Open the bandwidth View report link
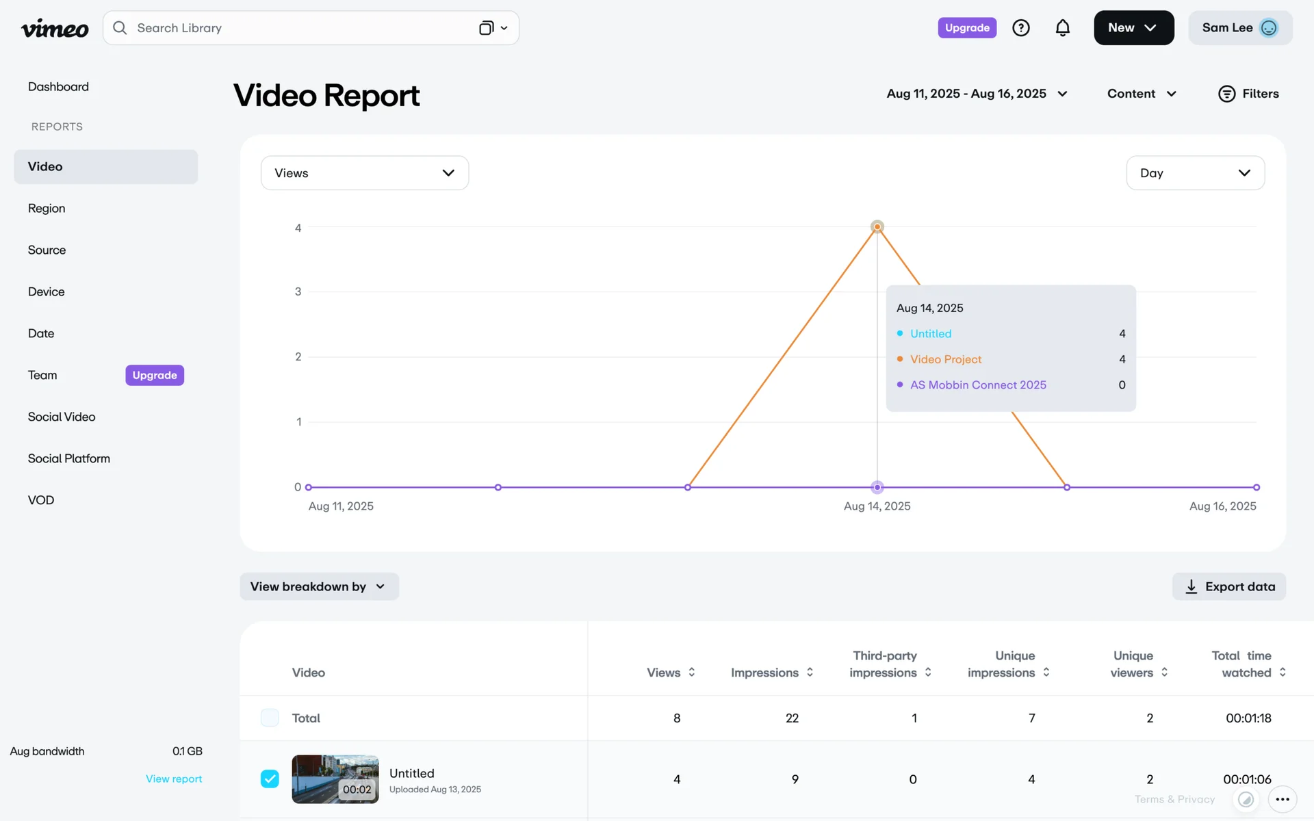This screenshot has width=1314, height=821. [x=174, y=779]
